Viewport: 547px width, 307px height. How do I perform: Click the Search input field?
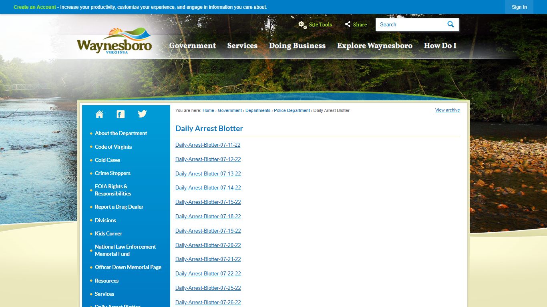click(x=410, y=24)
